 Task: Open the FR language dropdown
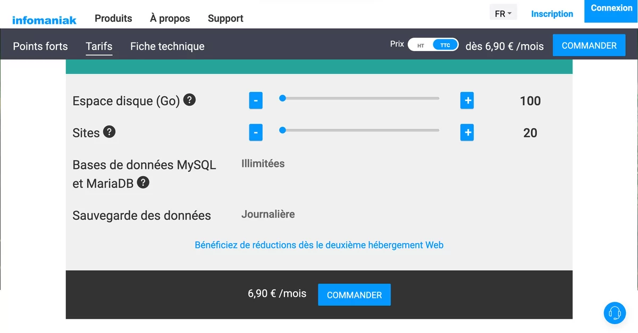503,14
